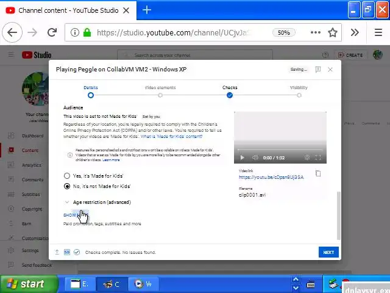Click the send feedback icon in dialog header
Image resolution: width=390 pixels, height=293 pixels.
click(x=318, y=70)
